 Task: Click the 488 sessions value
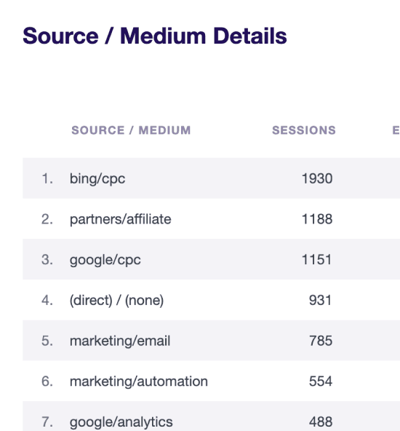(321, 422)
